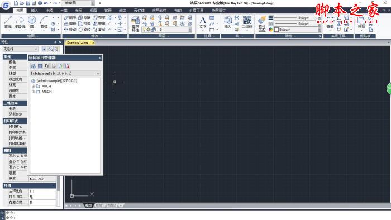The width and height of the screenshot is (391, 220).
Task: Click the Undo arrow in quick access toolbar
Action: (x=46, y=3)
